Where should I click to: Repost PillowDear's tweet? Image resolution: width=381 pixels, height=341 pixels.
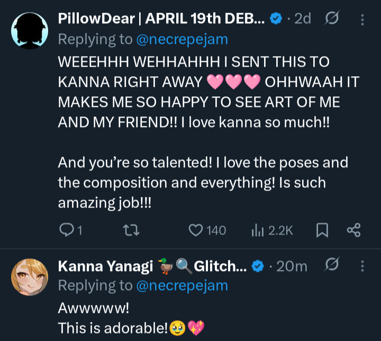click(x=129, y=230)
